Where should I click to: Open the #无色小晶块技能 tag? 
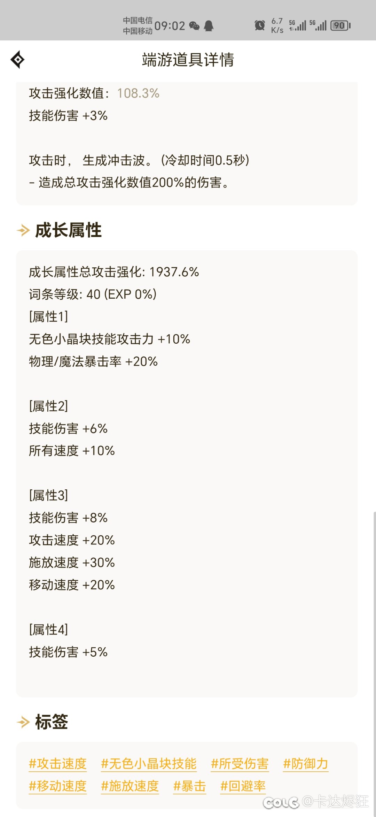click(149, 764)
